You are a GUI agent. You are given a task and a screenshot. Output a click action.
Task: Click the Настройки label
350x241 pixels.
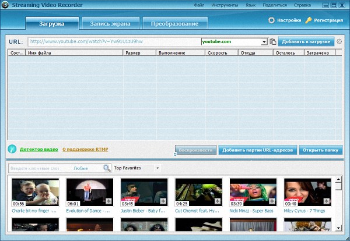tap(289, 20)
